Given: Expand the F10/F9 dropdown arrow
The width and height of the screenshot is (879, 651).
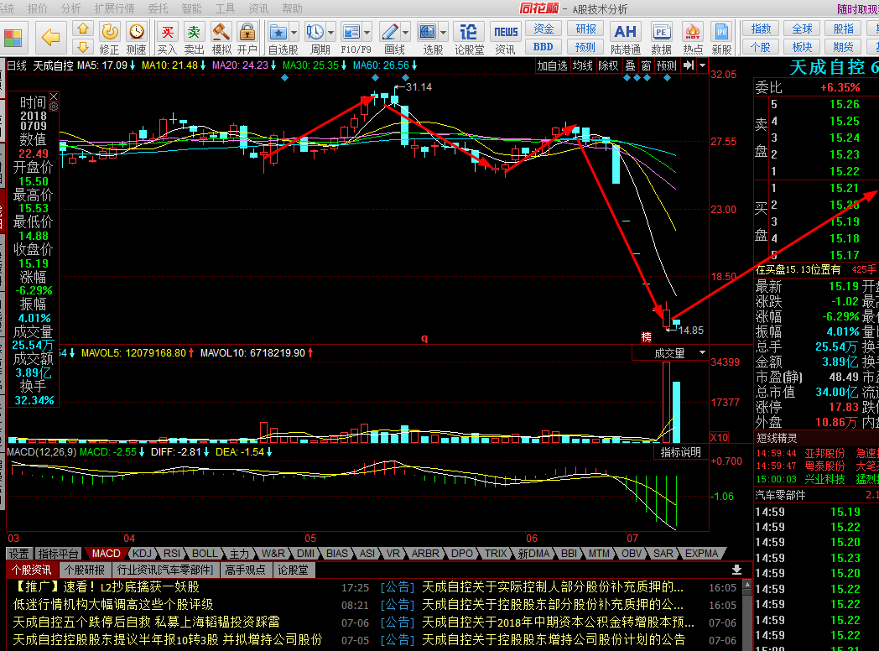Looking at the screenshot, I should 367,33.
